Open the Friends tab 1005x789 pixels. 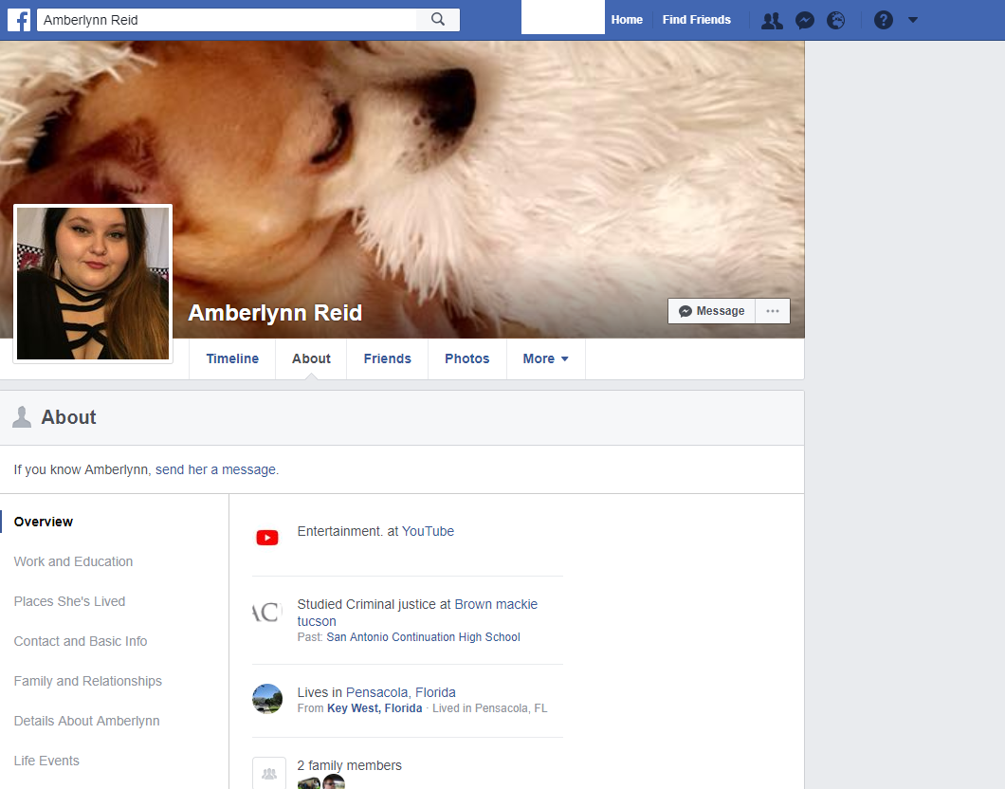point(387,358)
